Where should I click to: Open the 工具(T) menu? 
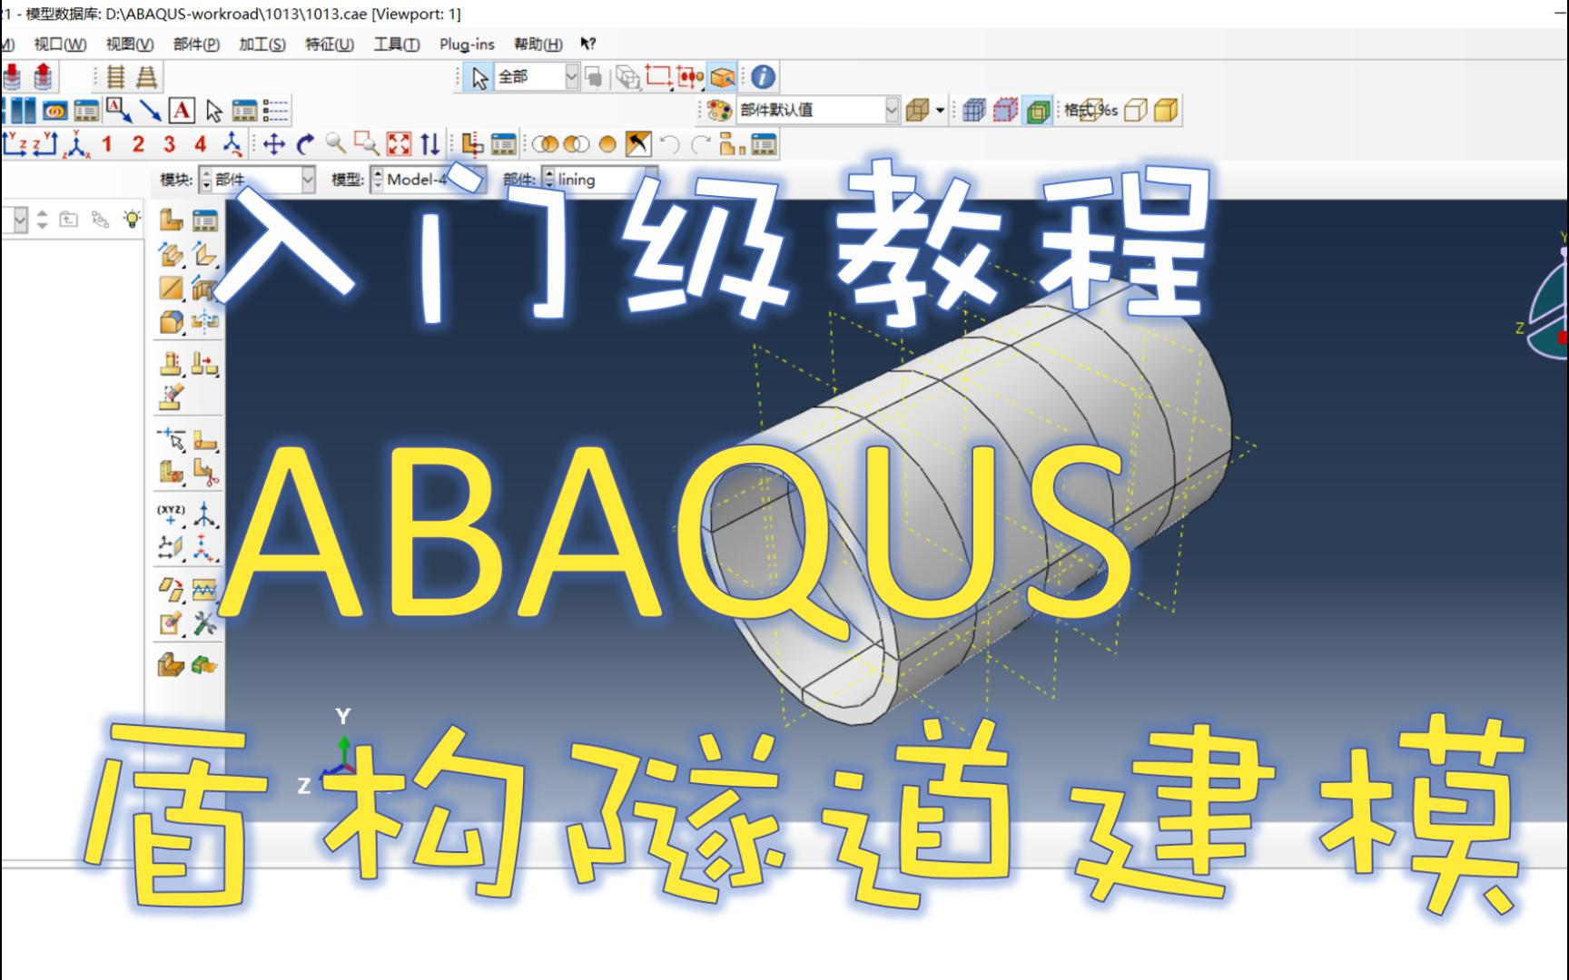[x=397, y=44]
